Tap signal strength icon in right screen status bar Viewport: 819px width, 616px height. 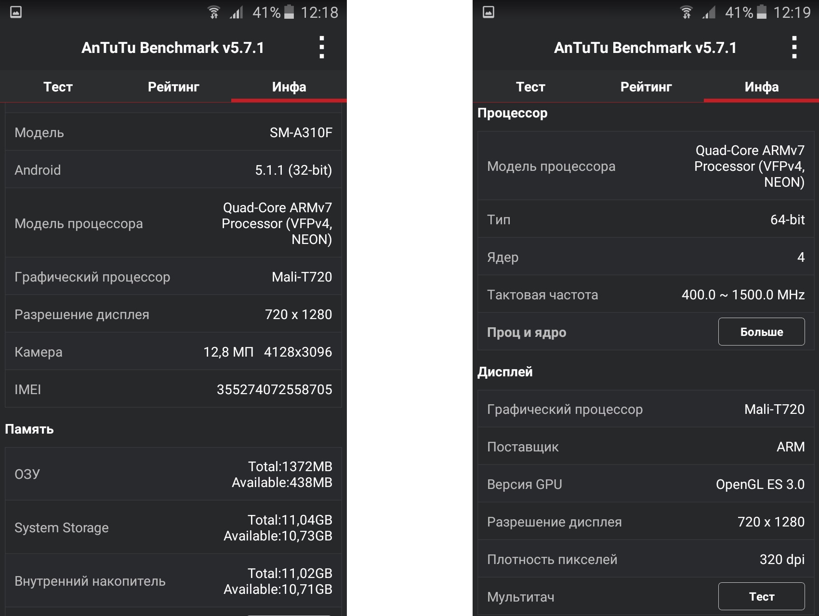point(709,13)
